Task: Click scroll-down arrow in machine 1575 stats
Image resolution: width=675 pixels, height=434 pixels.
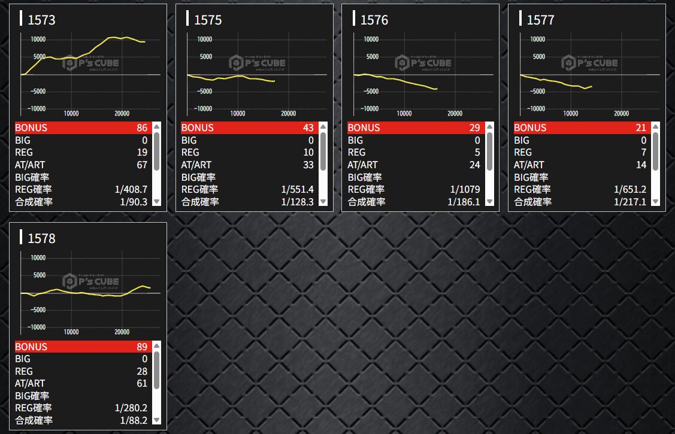Action: click(323, 202)
